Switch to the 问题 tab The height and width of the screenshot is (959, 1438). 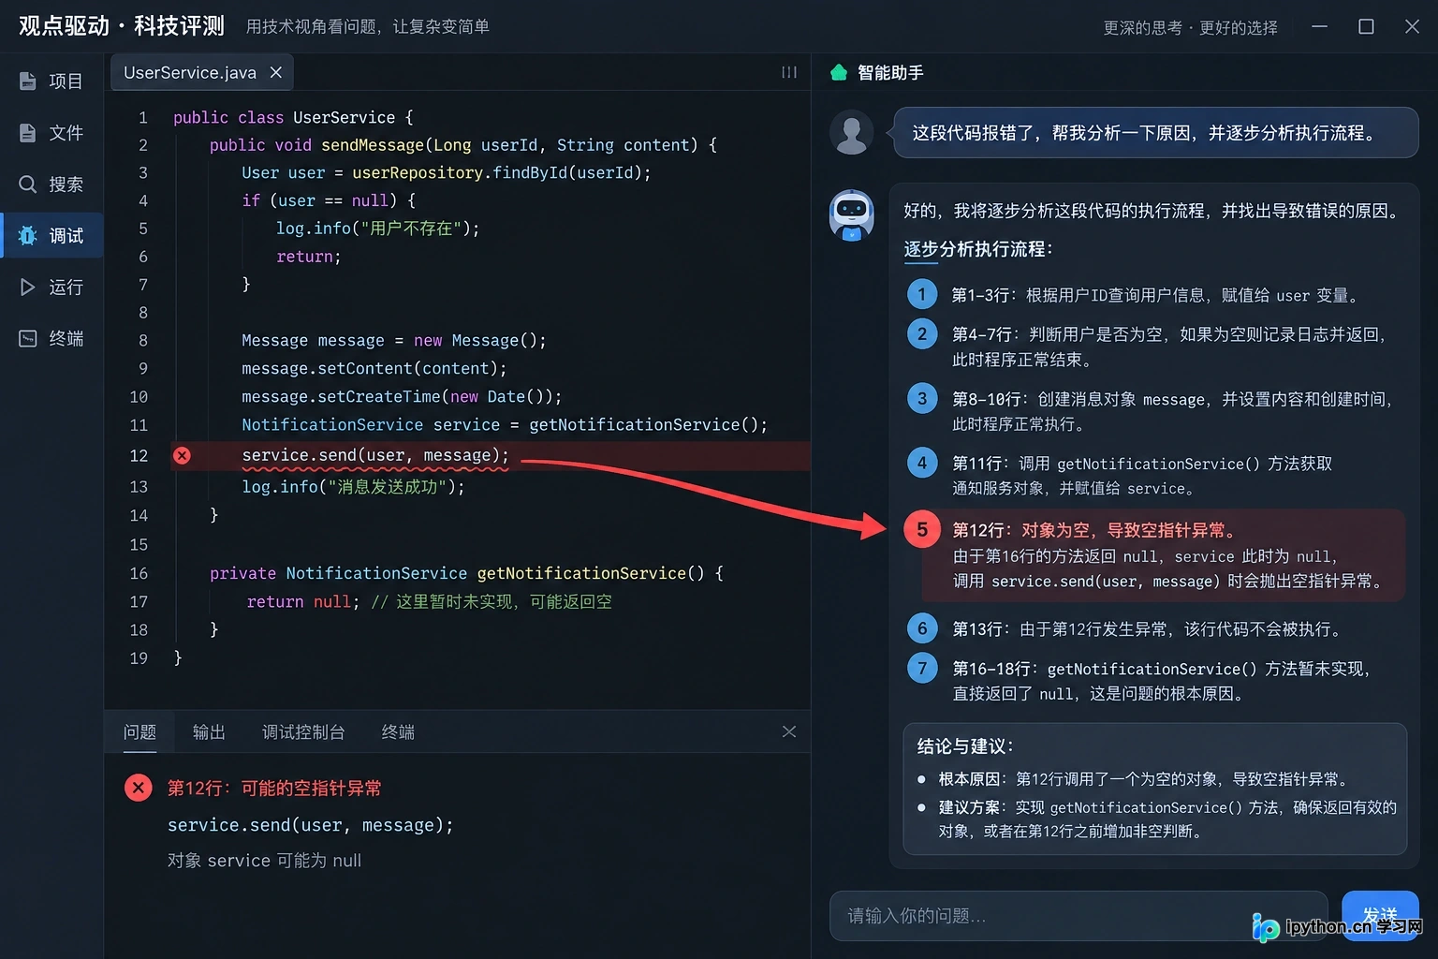139,732
